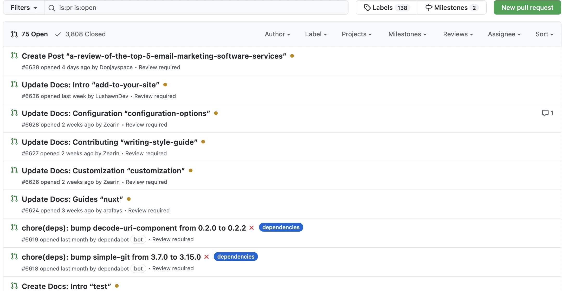Click the New pull request button
Viewport: 582px width, 291px height.
527,8
